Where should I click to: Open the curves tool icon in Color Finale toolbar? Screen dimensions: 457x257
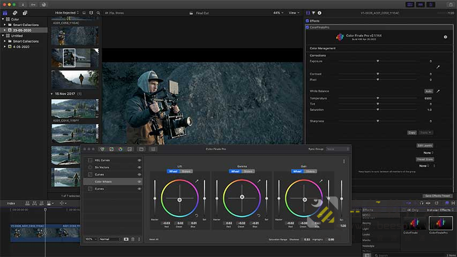pos(111,149)
